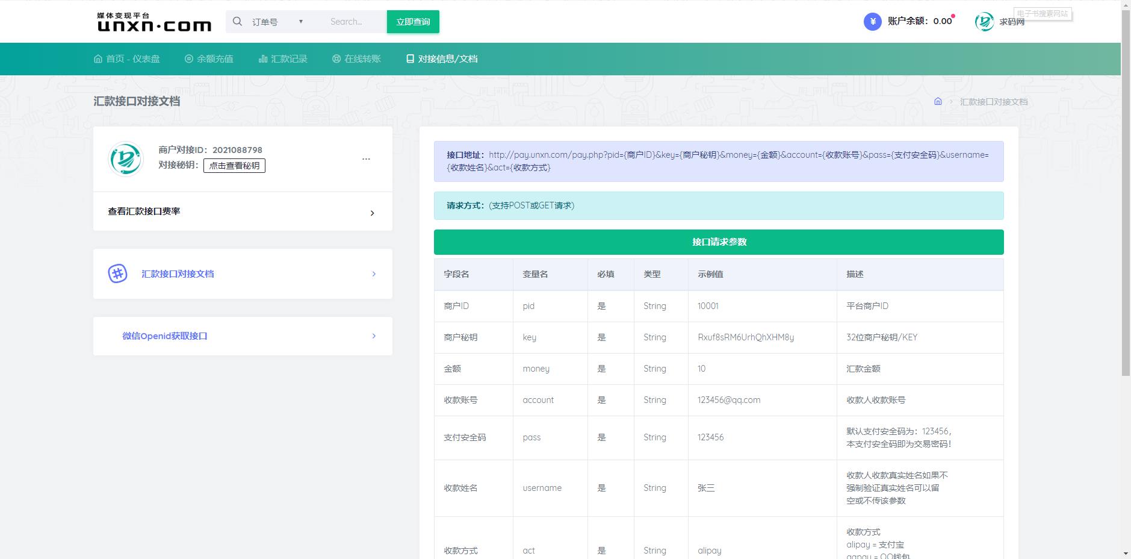The width and height of the screenshot is (1131, 559).
Task: Click the hash icon beside 汇款接口对接文档
Action: click(117, 273)
